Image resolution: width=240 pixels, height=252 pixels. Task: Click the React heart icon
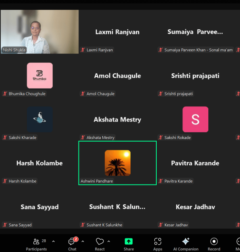point(100,242)
